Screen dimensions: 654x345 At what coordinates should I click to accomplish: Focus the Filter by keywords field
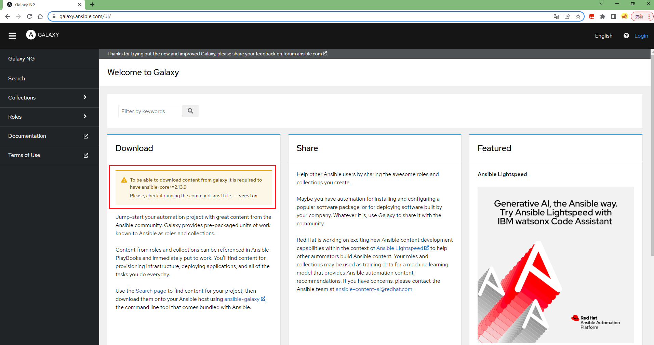[x=150, y=111]
